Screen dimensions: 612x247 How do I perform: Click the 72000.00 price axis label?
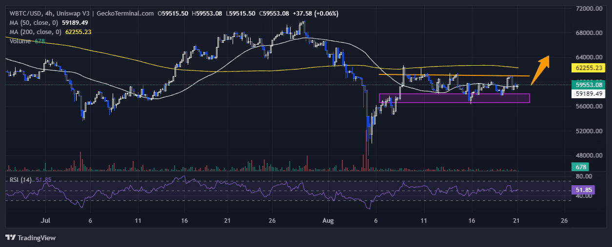(590, 9)
